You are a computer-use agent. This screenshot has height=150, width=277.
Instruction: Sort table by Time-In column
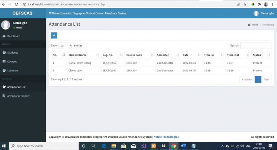tap(214, 55)
